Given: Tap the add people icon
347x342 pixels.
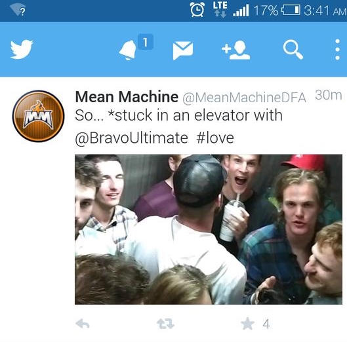Looking at the screenshot, I should pyautogui.click(x=236, y=50).
